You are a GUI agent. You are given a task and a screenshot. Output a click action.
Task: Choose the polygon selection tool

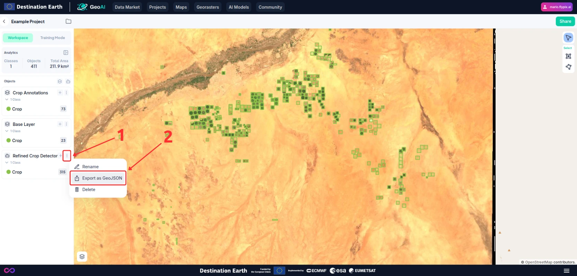click(568, 67)
